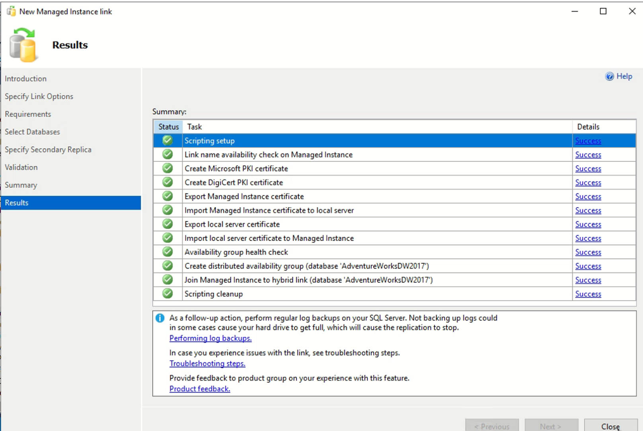Open the Troubleshooting steps link

click(207, 363)
